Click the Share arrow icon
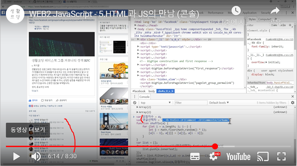 (x=275, y=11)
